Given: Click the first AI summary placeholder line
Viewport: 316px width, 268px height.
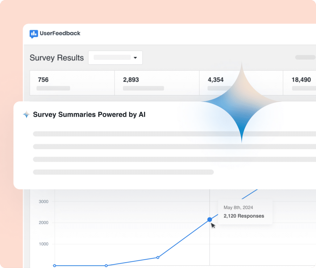Looking at the screenshot, I should pyautogui.click(x=175, y=134).
